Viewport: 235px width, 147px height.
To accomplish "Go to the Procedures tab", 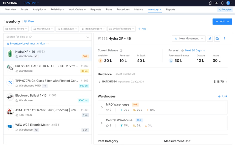I will pyautogui.click(x=123, y=9).
